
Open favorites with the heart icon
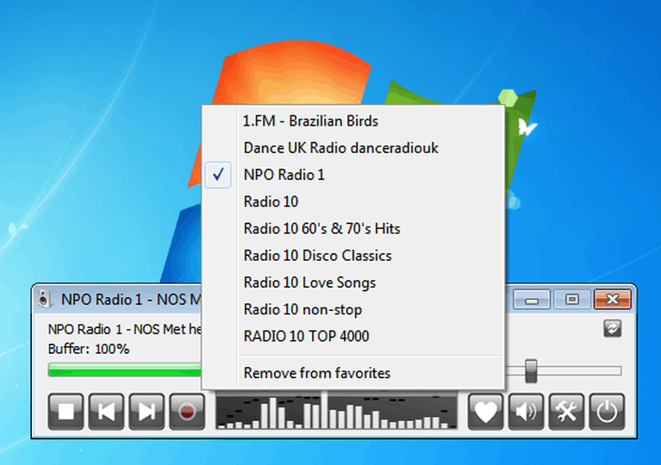pos(486,412)
